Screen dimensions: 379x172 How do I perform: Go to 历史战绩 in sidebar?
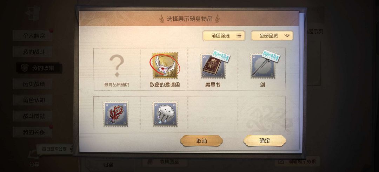[32, 84]
